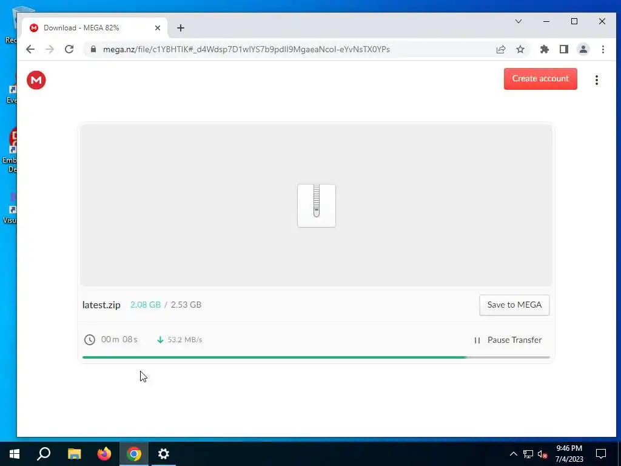
Task: Click Save to MEGA button
Action: click(514, 305)
